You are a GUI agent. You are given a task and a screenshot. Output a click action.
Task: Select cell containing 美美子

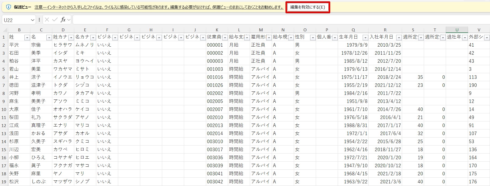point(41,101)
